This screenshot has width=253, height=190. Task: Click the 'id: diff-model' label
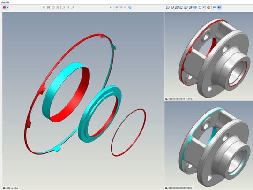click(x=11, y=188)
